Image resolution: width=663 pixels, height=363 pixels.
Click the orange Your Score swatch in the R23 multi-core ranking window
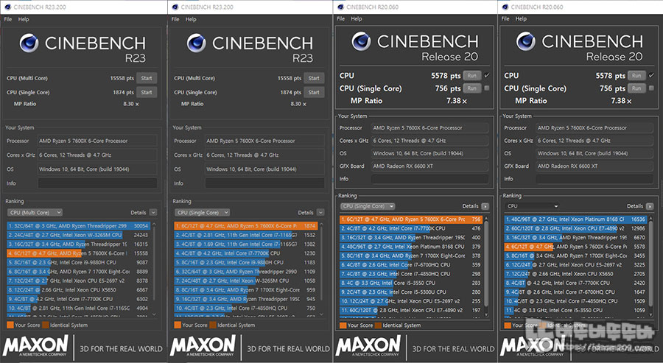pos(10,325)
